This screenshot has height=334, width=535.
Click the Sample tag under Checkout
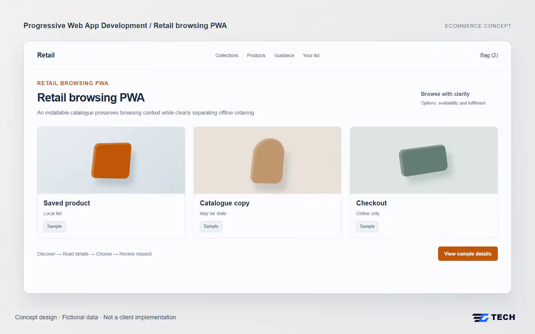coord(367,226)
